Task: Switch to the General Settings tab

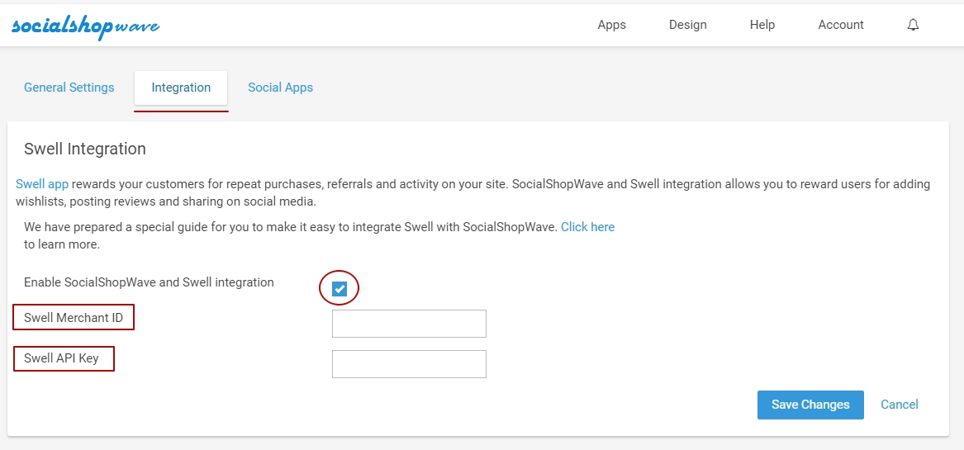Action: coord(69,88)
